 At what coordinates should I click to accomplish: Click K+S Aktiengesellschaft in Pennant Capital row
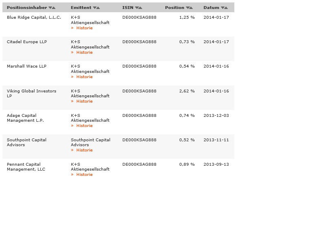[90, 167]
